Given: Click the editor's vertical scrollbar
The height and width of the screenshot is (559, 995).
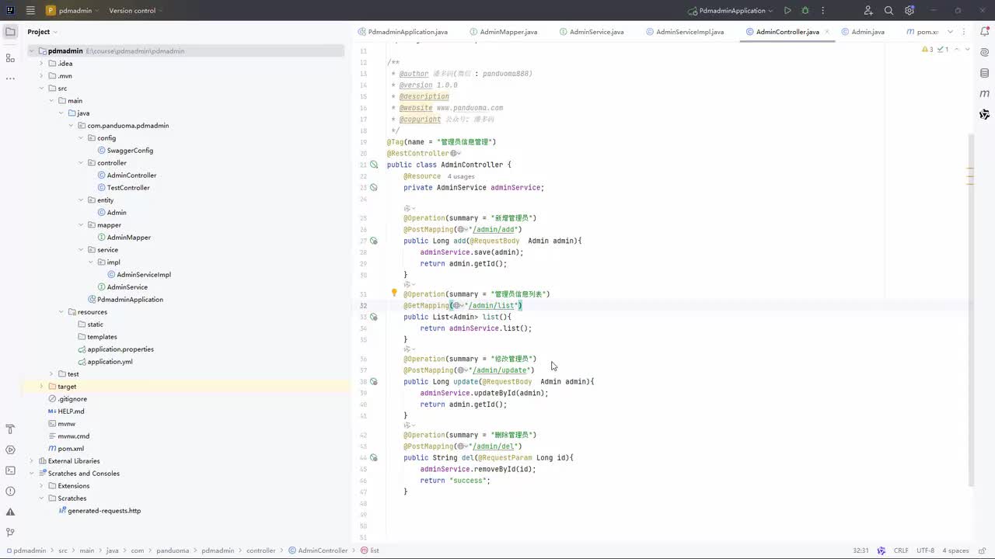Looking at the screenshot, I should pyautogui.click(x=970, y=311).
